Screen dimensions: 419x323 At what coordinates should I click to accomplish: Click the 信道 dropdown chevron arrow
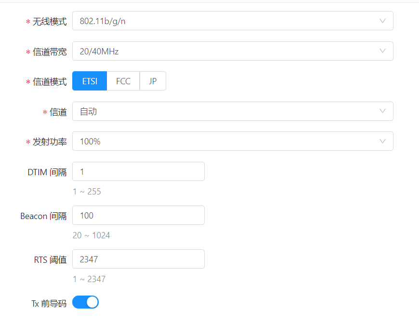coord(382,112)
